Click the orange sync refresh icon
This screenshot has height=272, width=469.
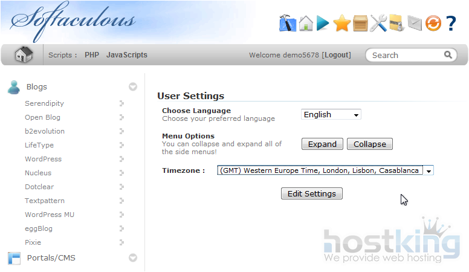tap(433, 24)
